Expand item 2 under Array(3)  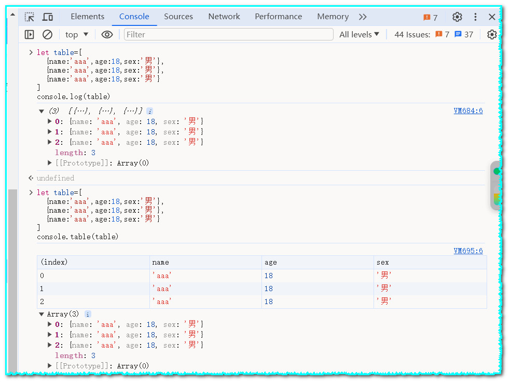[49, 345]
